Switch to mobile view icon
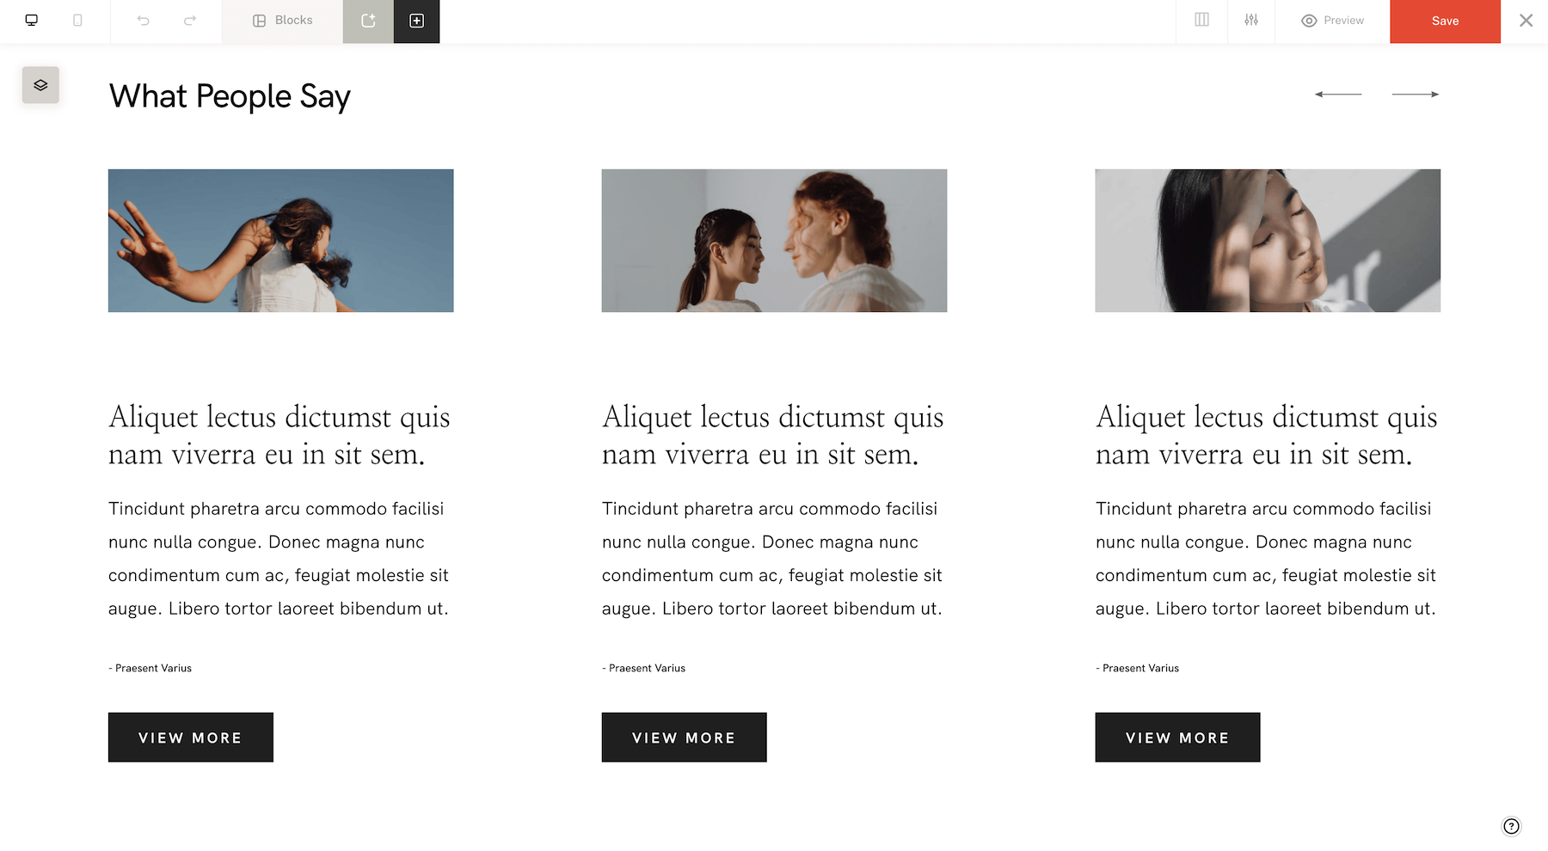 77,21
